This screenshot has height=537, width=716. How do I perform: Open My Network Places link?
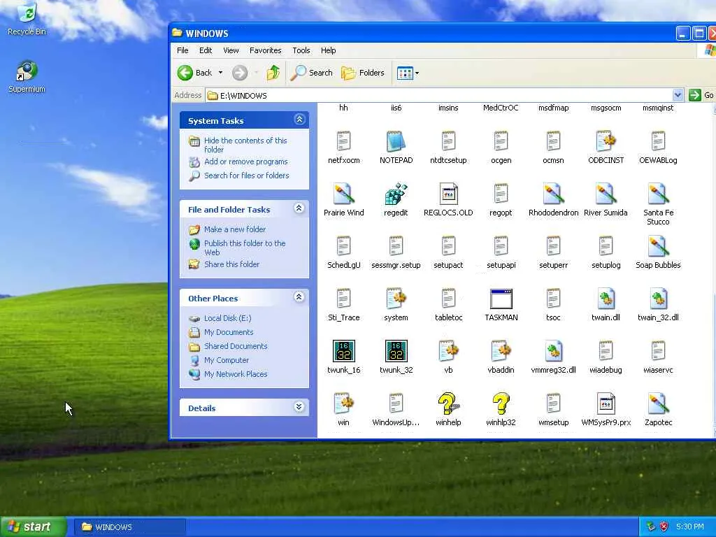pyautogui.click(x=236, y=374)
